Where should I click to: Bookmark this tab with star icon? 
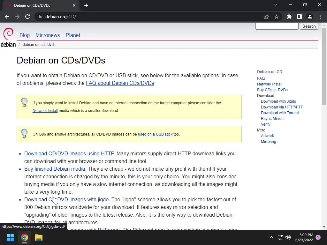(277, 17)
